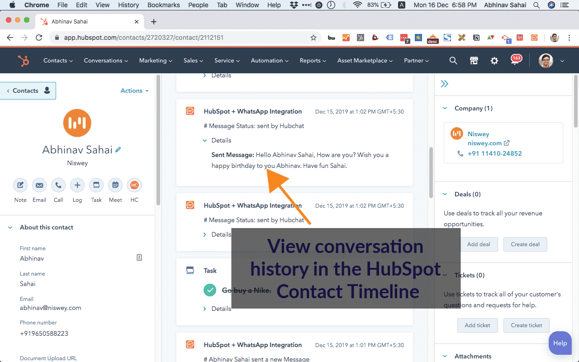
Task: Call company number +91 11410-24852
Action: (x=495, y=153)
